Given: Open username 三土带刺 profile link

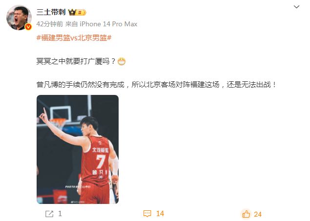Looking at the screenshot, I should 51,12.
